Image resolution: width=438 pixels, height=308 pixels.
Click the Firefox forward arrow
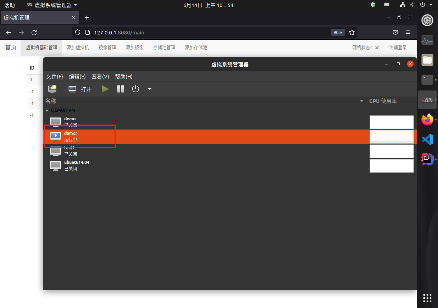point(21,32)
